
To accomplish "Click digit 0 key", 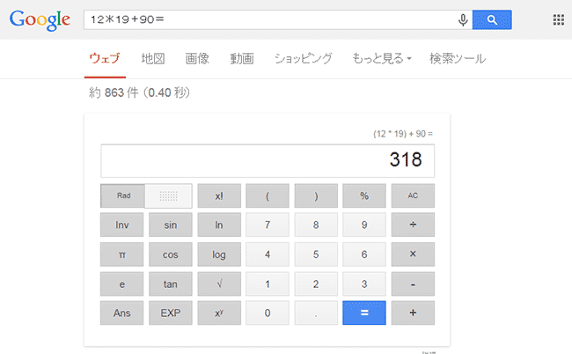I will tap(268, 313).
